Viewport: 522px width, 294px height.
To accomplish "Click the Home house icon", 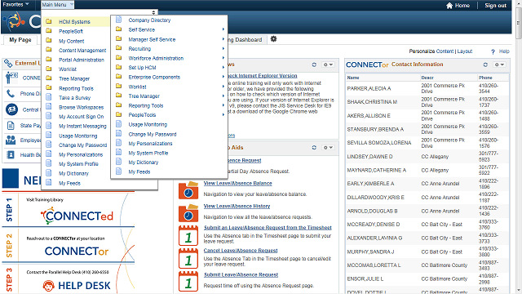I will [449, 6].
